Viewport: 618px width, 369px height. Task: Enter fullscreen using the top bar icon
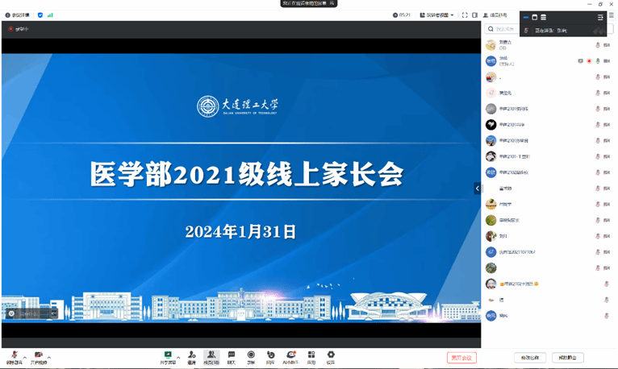click(x=465, y=15)
